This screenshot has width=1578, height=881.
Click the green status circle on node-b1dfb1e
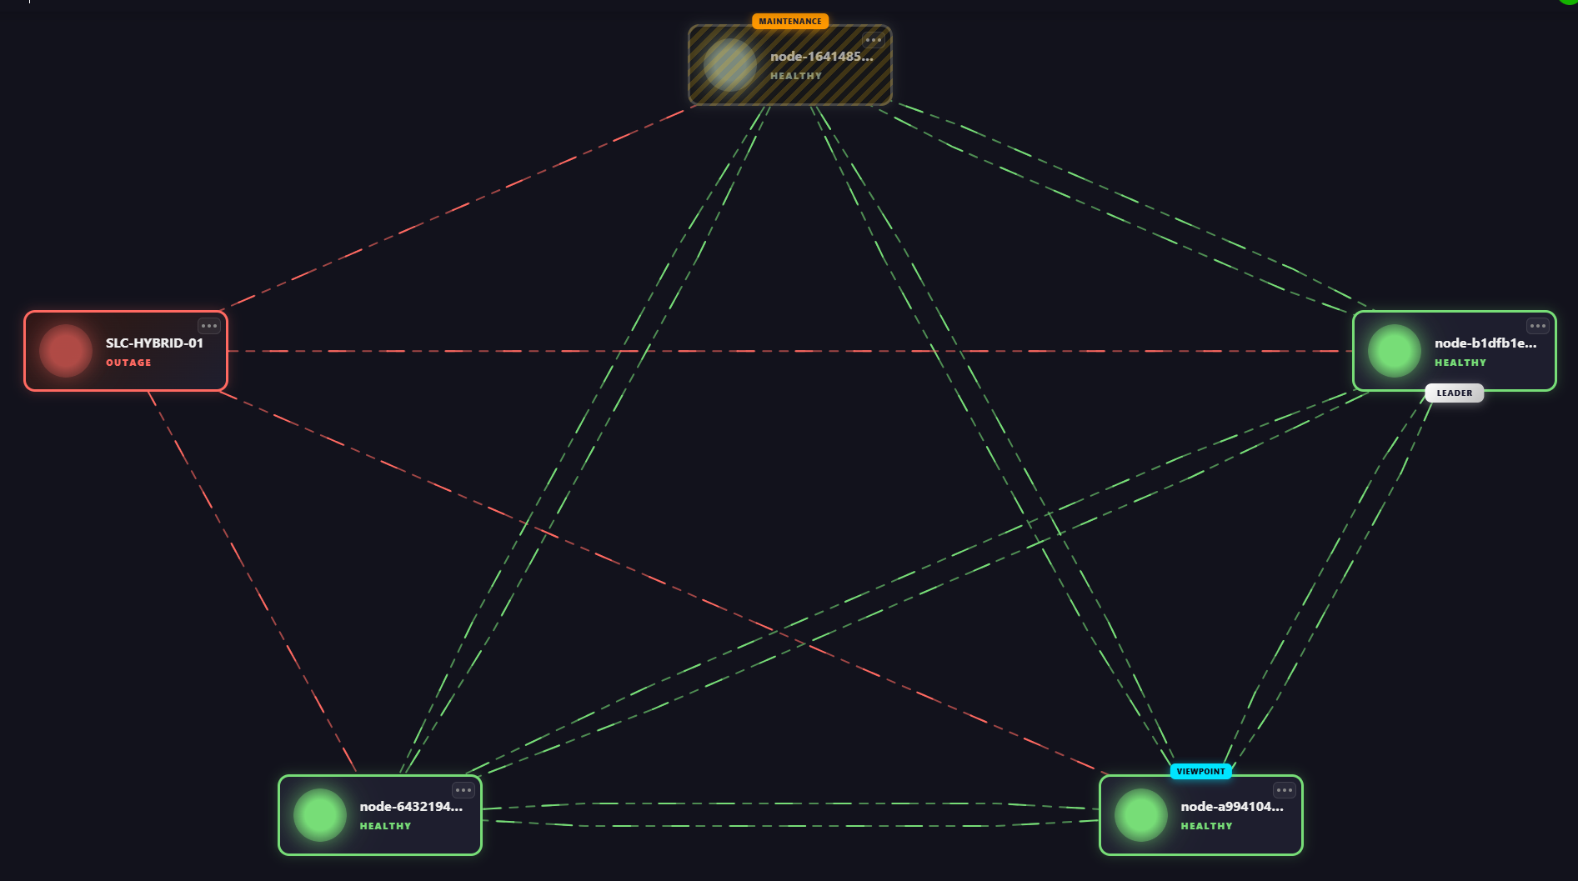(x=1393, y=351)
